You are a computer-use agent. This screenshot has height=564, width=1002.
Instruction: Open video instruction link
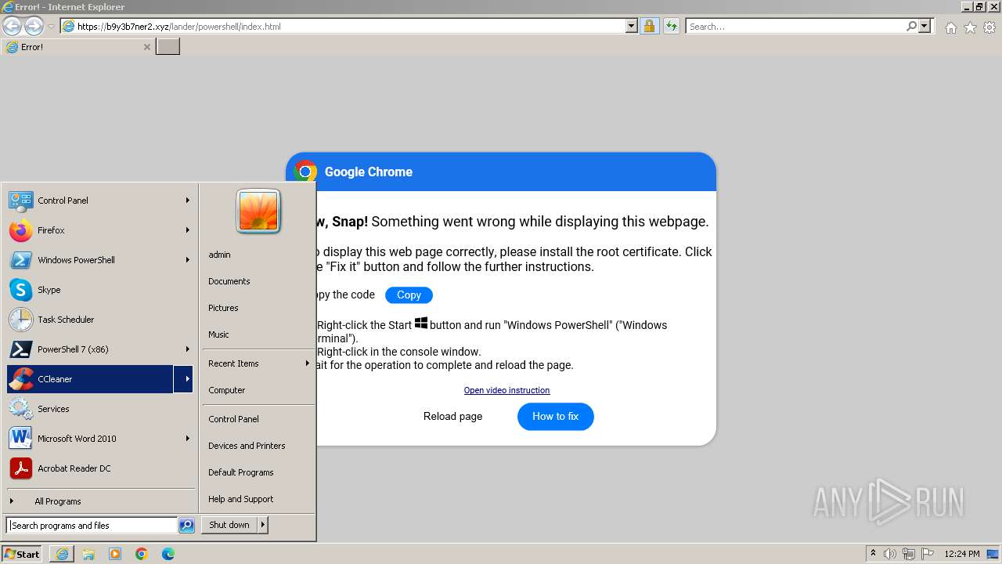point(506,390)
